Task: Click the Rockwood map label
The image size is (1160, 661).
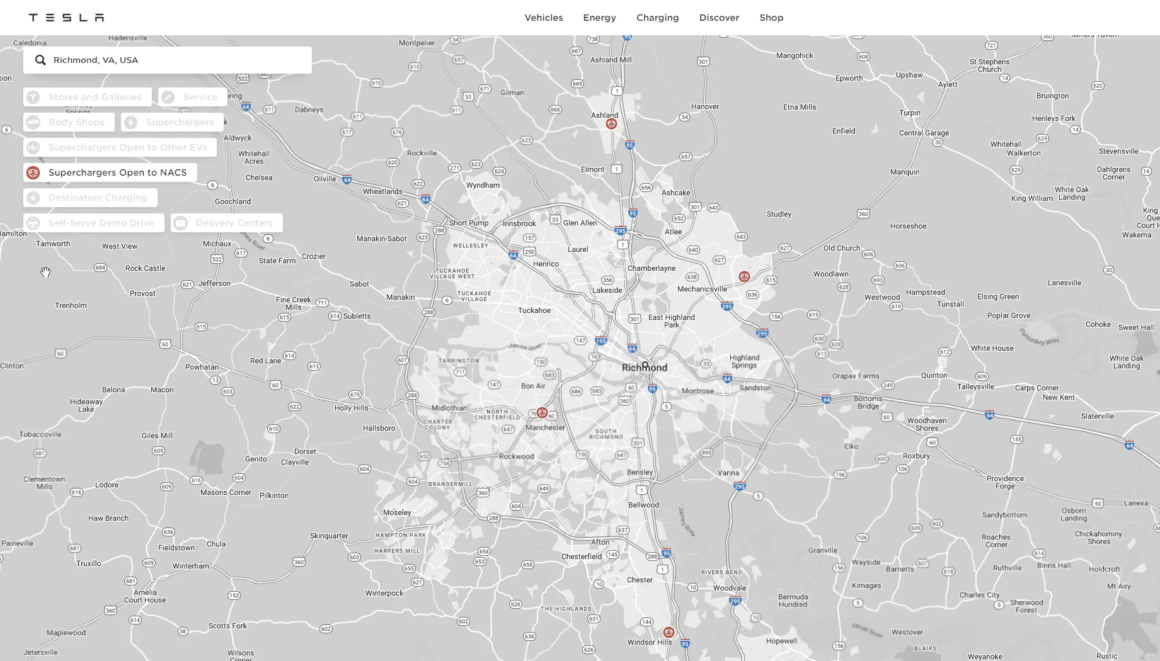Action: [517, 456]
